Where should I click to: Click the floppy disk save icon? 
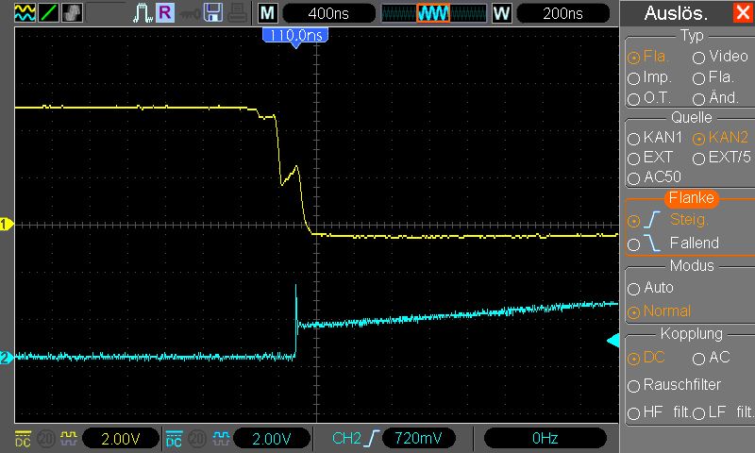(213, 13)
